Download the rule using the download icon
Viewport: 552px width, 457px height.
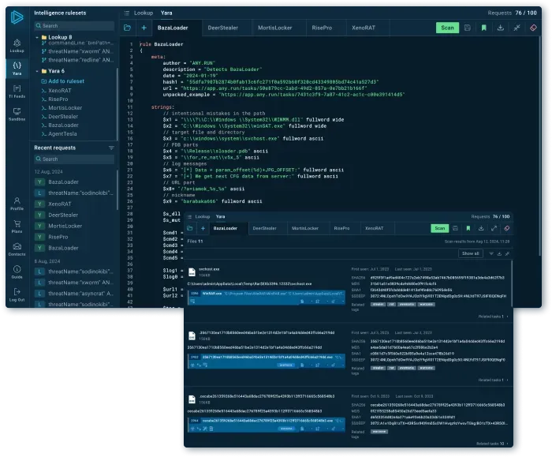(500, 28)
